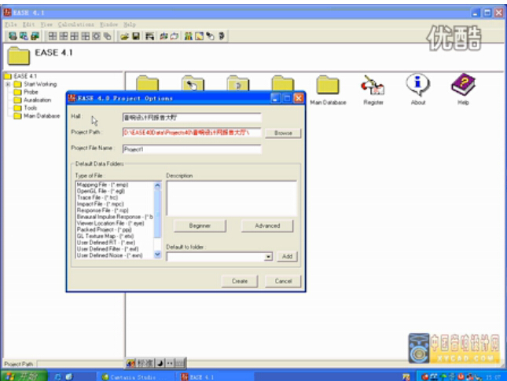Open the Window menu
This screenshot has height=381, width=507.
(x=108, y=24)
